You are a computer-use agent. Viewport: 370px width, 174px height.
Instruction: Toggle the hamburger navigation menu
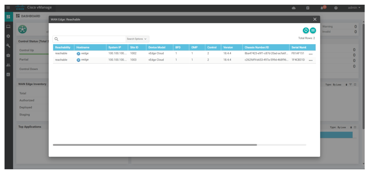8,8
